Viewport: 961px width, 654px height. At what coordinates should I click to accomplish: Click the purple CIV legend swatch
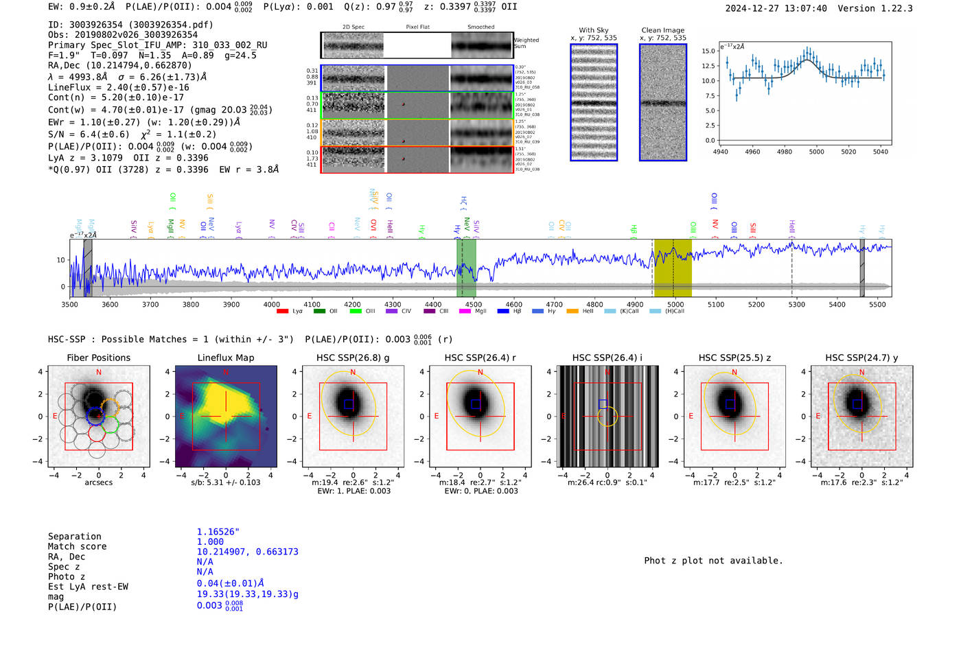coord(392,312)
